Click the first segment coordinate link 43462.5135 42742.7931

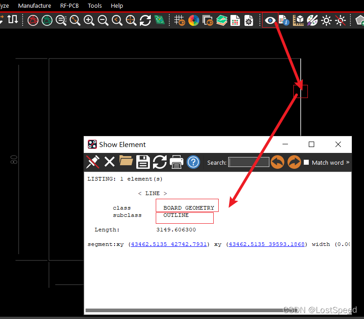coord(169,244)
